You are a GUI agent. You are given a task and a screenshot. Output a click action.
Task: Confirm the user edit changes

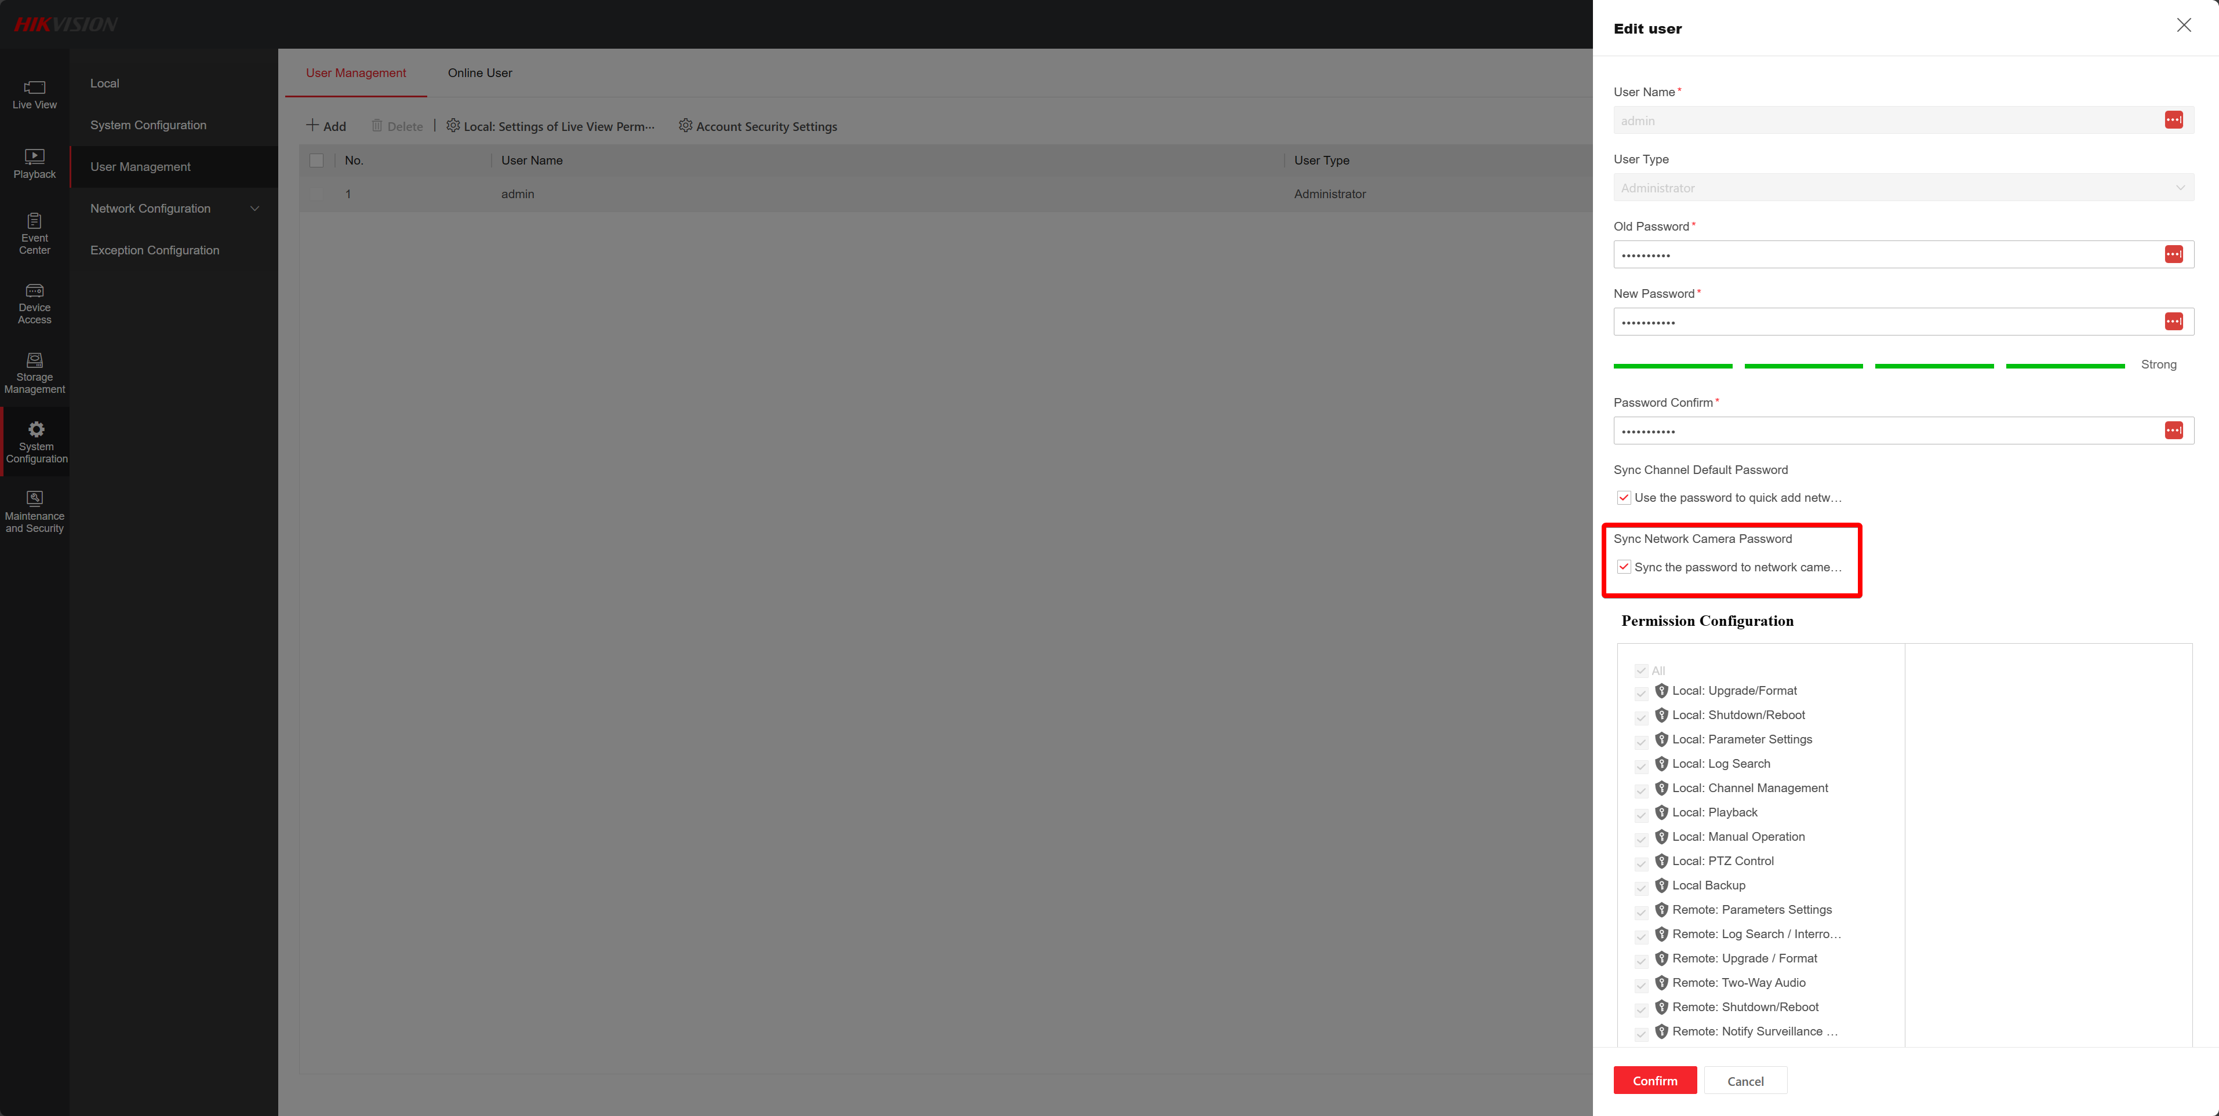[1654, 1080]
